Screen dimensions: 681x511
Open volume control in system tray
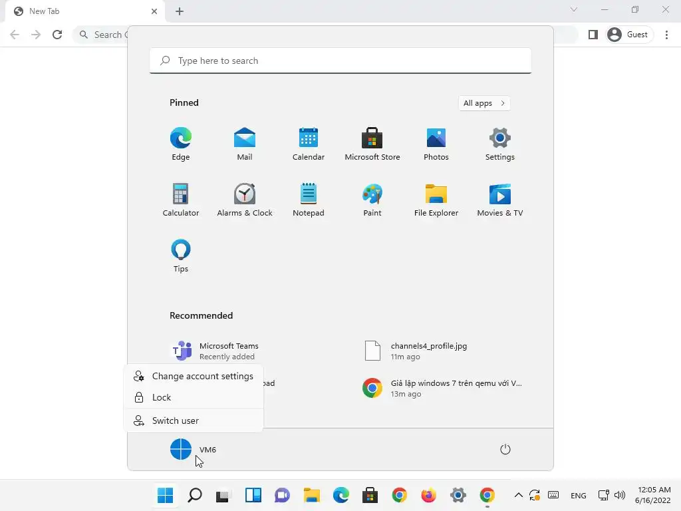[620, 495]
